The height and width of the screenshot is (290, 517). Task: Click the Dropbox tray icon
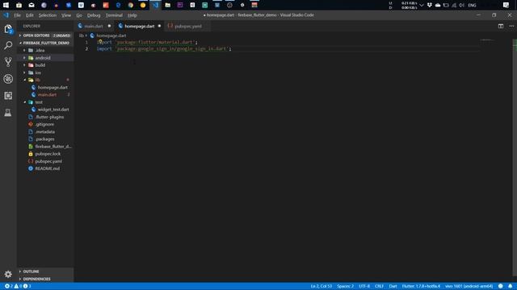(x=429, y=5)
